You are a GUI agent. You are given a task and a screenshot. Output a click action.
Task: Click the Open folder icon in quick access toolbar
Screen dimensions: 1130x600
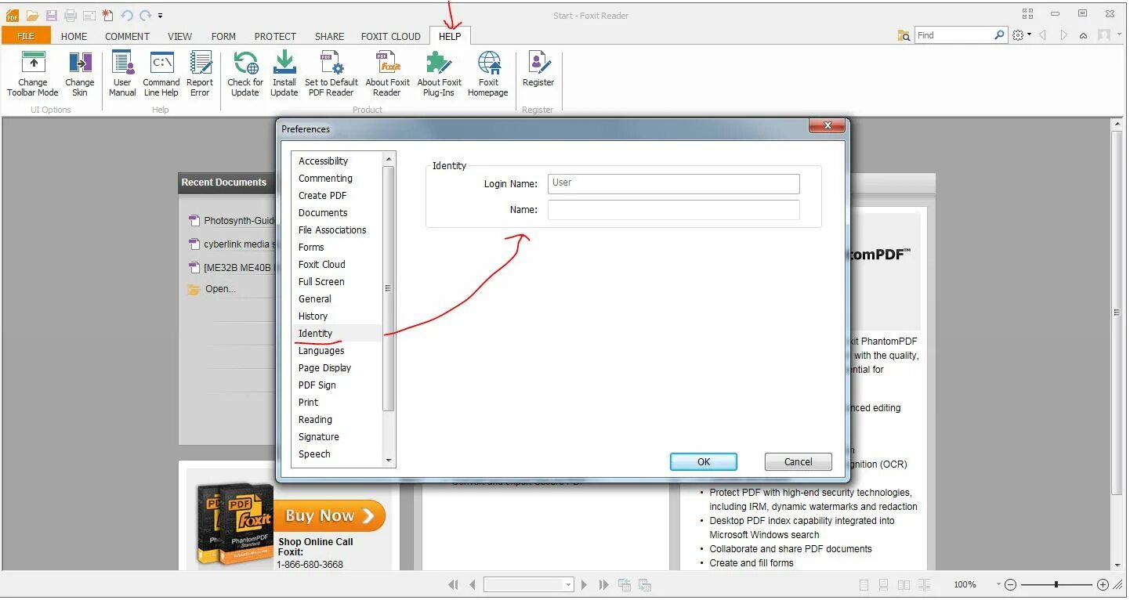pos(32,15)
